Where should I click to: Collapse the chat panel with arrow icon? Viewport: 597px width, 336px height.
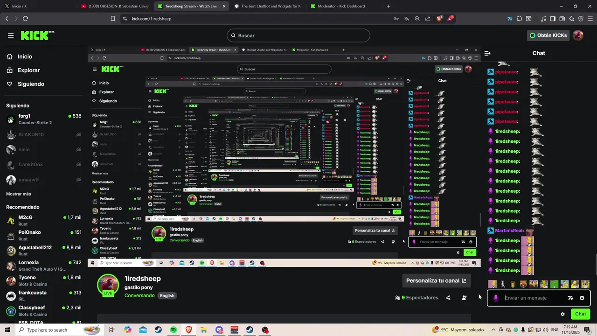487,53
